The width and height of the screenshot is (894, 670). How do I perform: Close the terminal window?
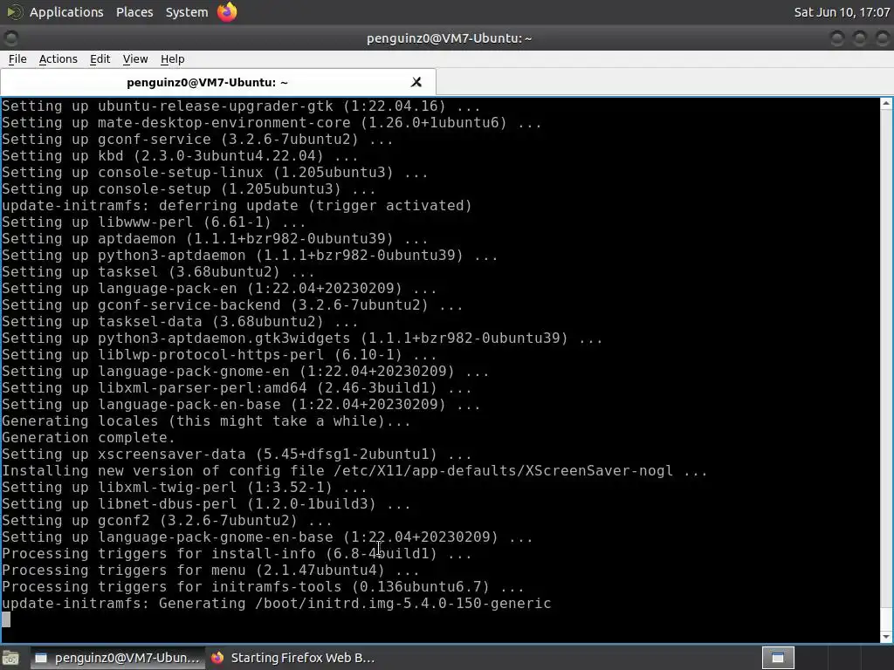click(882, 38)
